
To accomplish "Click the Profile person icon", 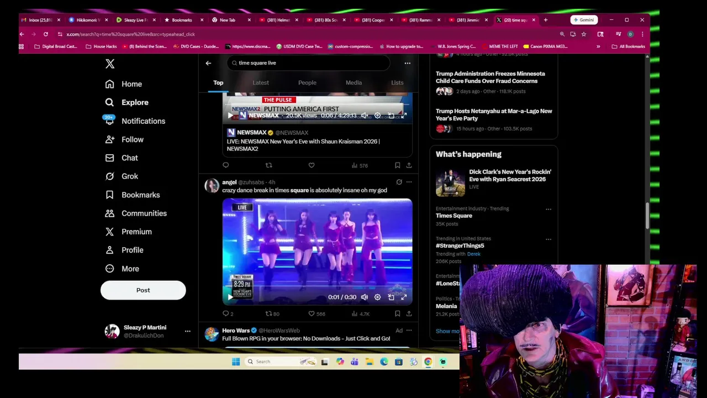I will 110,250.
